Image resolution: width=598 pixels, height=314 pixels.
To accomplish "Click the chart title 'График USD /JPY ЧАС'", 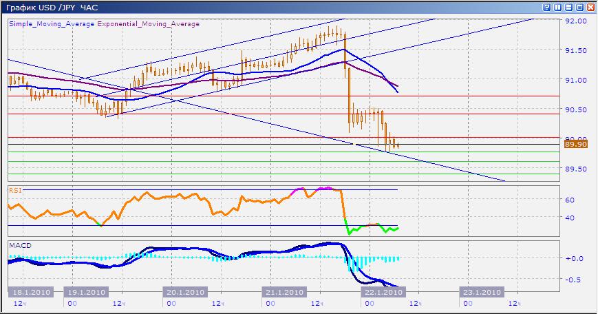I will coord(52,8).
